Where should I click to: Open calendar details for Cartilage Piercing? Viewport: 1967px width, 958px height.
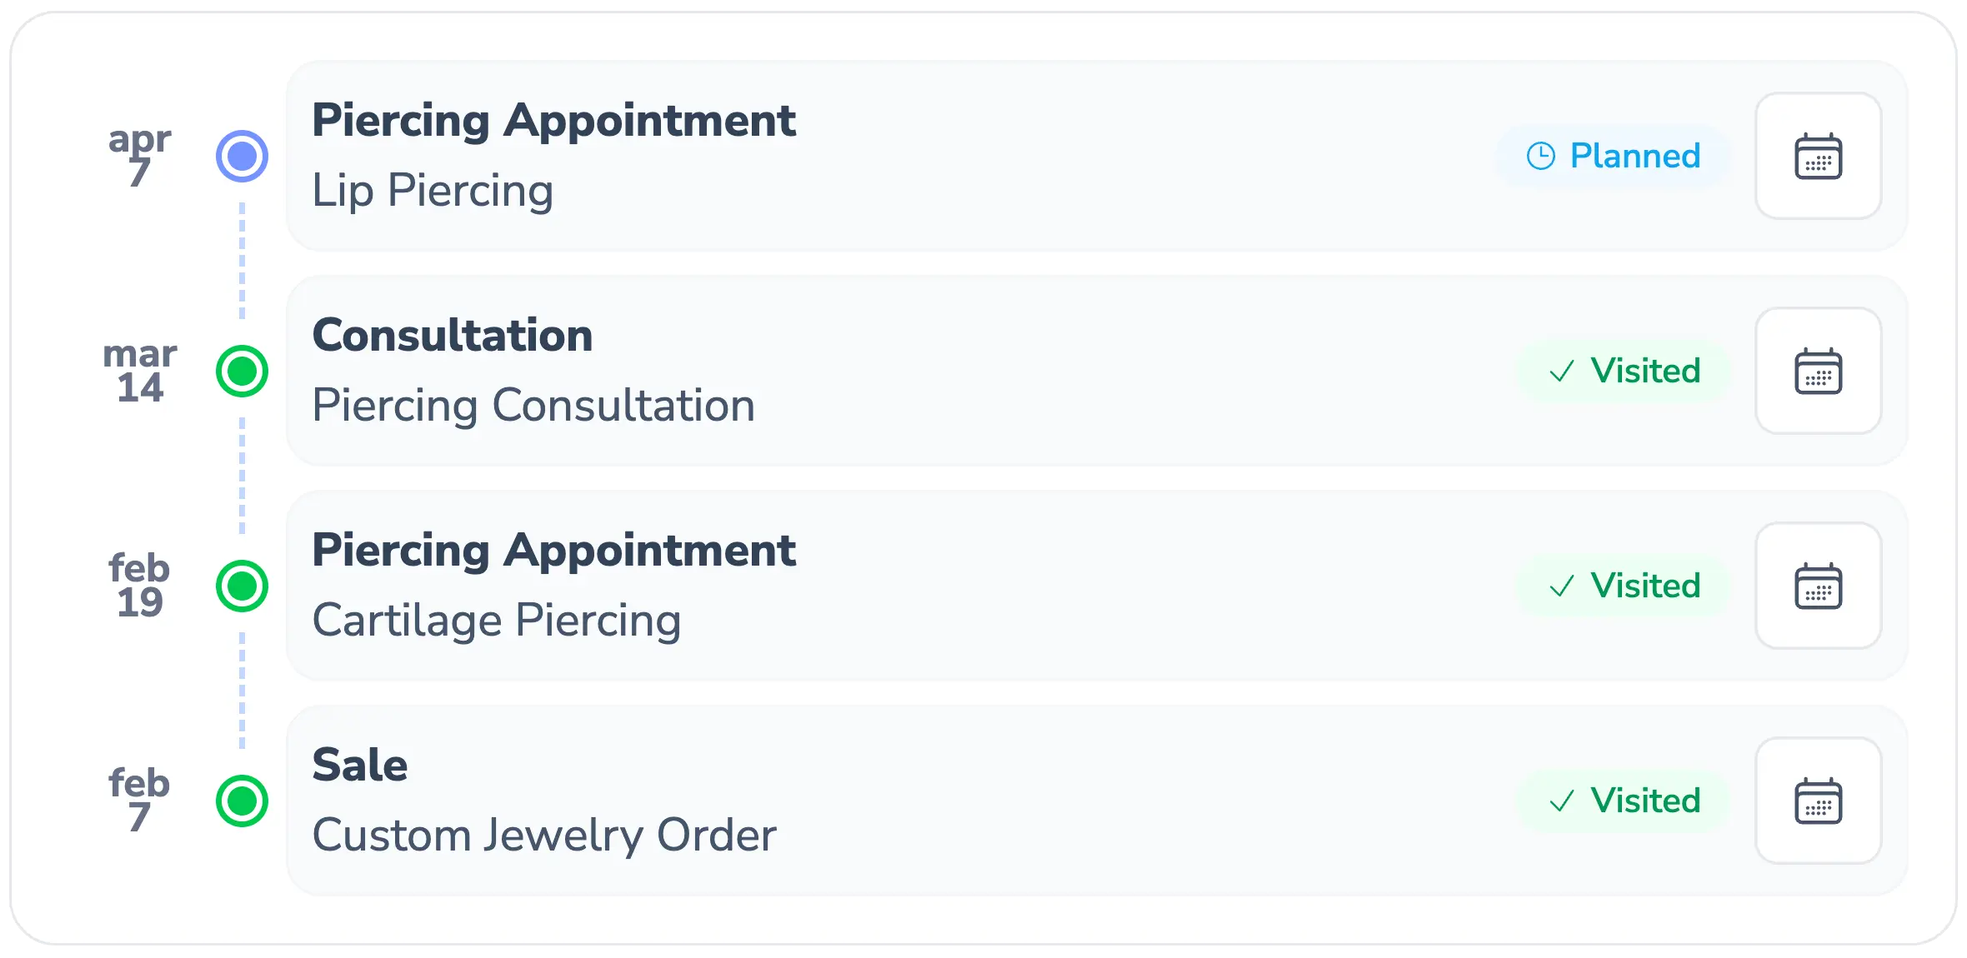(1819, 586)
